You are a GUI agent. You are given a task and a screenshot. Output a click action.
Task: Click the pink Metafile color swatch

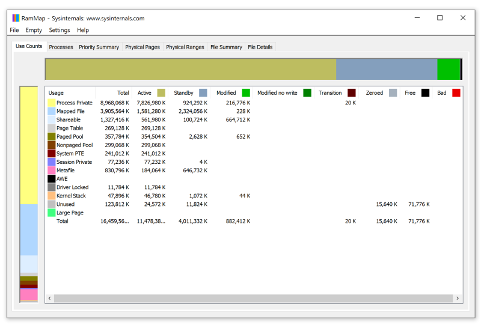(52, 171)
